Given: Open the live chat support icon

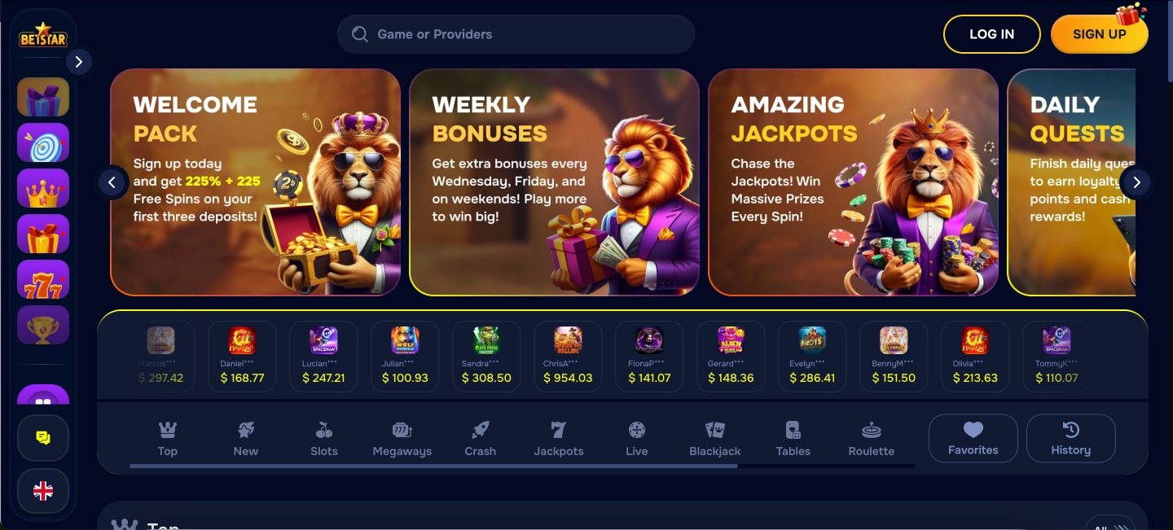Looking at the screenshot, I should point(43,438).
